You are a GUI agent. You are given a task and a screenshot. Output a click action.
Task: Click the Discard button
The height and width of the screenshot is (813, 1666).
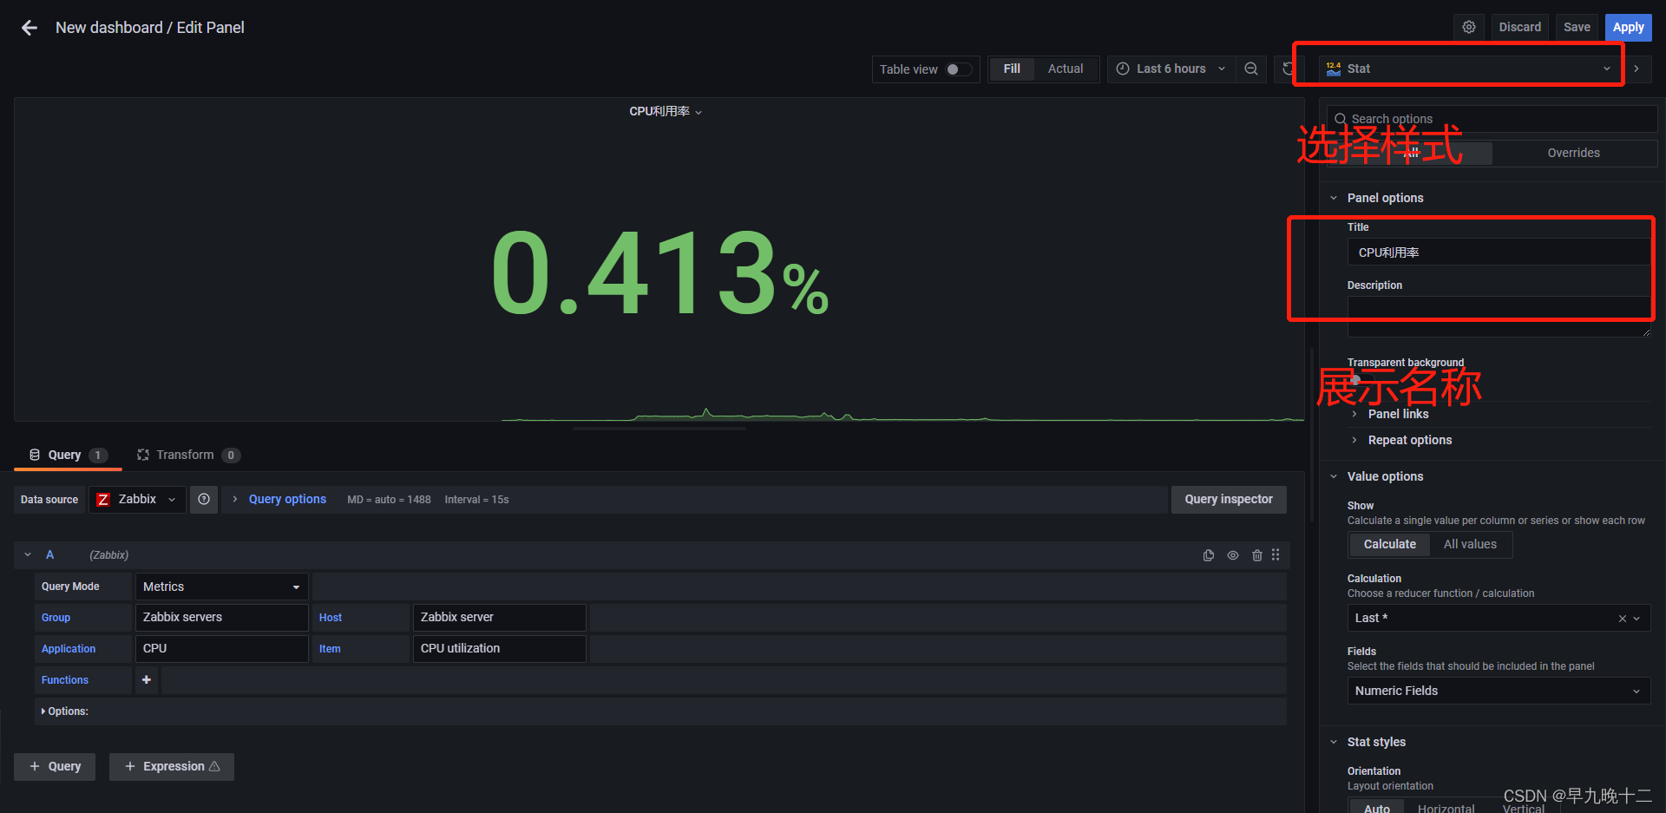(x=1520, y=27)
